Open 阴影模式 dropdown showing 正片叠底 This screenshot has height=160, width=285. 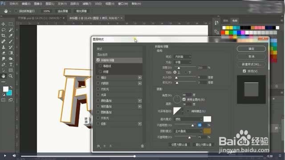click(x=188, y=131)
